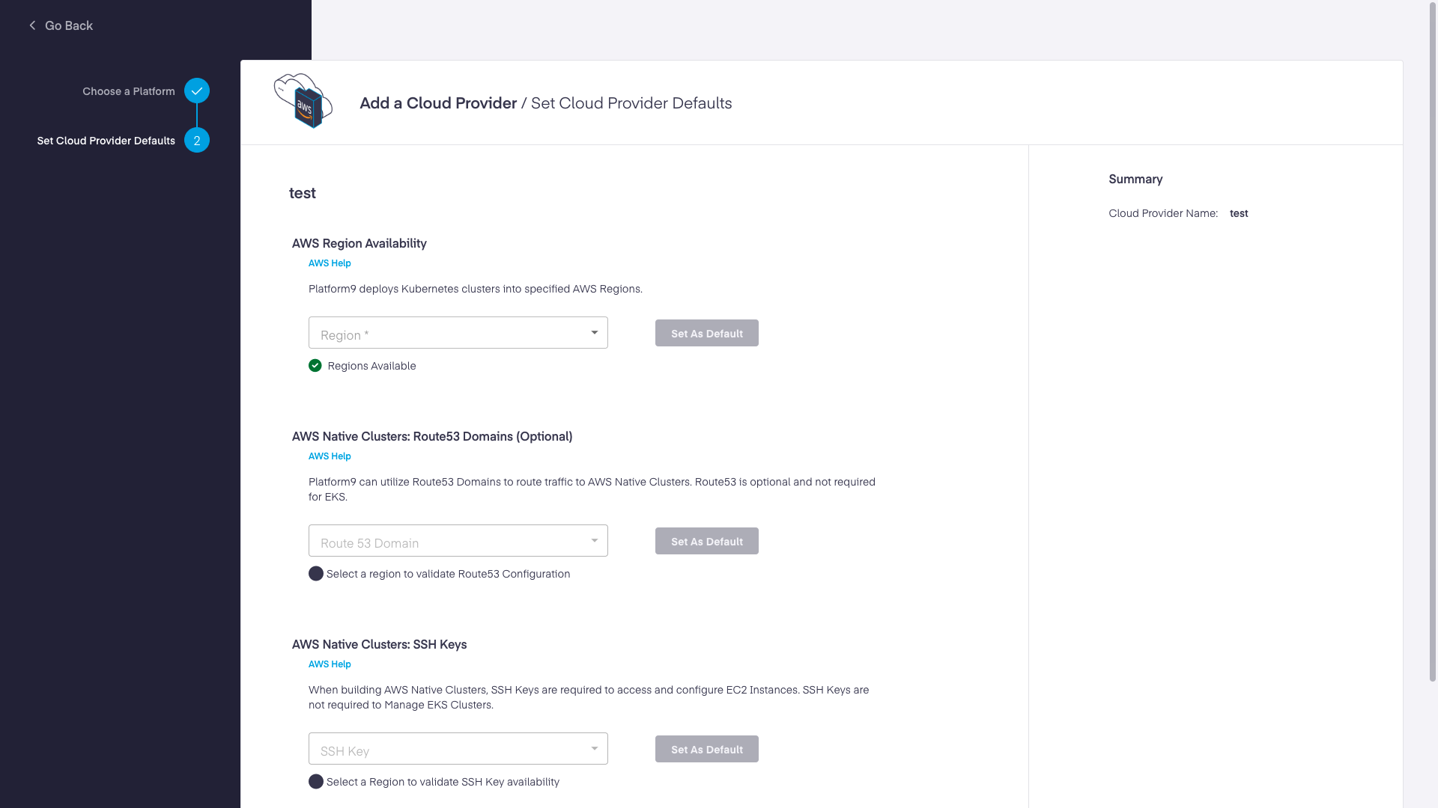Viewport: 1438px width, 808px height.
Task: Click the Go Back chevron arrow
Action: [x=32, y=25]
